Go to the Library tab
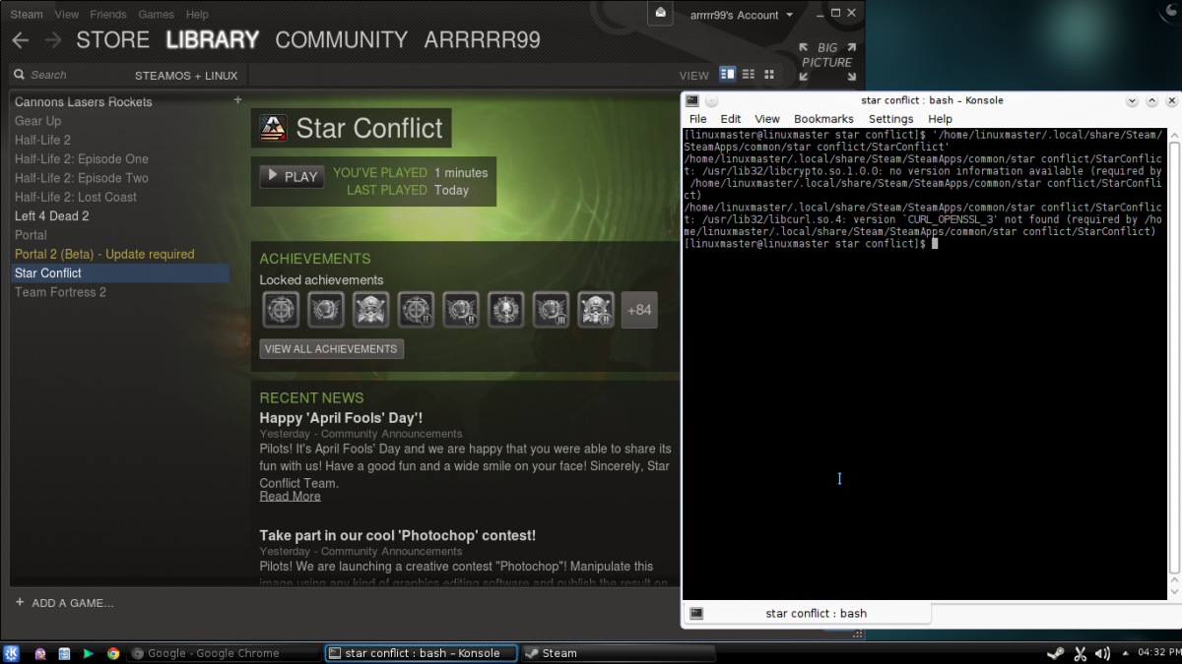Screen dimensions: 1182x664 pos(212,40)
